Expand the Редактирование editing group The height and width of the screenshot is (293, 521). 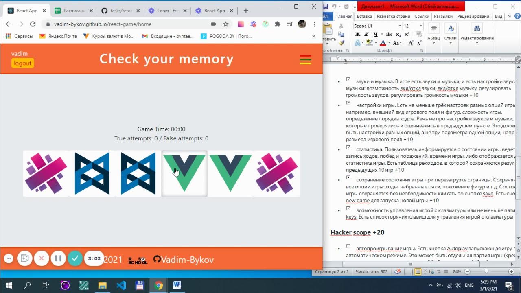477,34
